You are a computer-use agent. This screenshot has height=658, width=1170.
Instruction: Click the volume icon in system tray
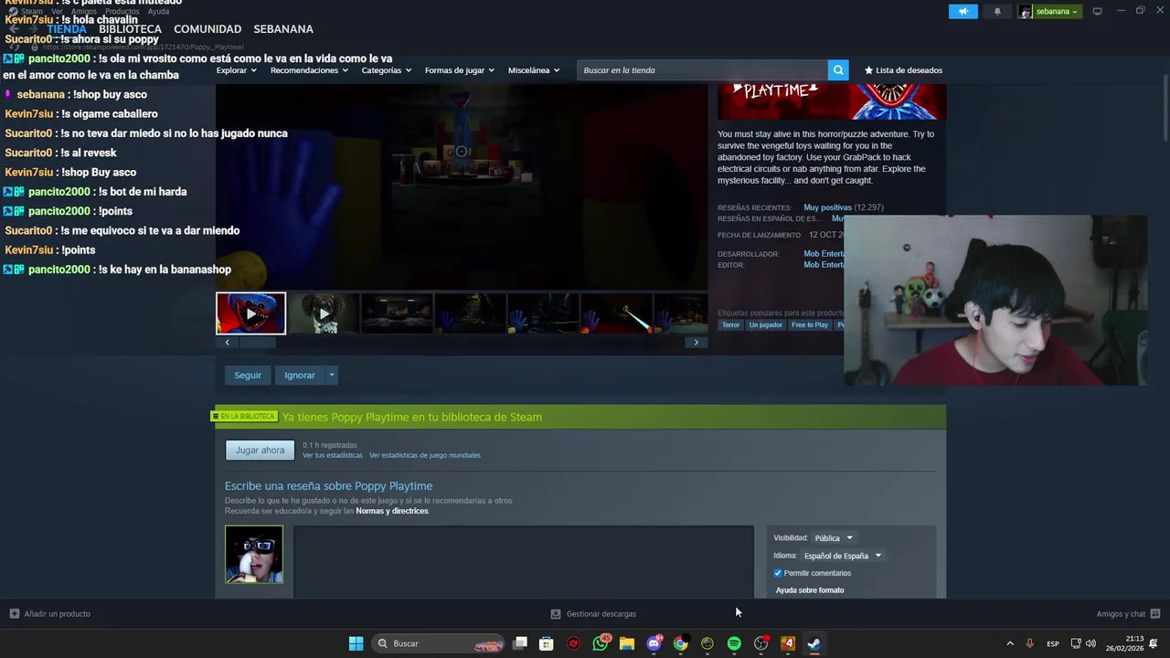[x=1090, y=643]
